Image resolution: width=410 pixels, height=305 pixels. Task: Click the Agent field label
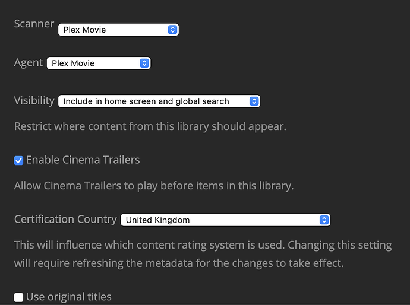click(x=29, y=62)
